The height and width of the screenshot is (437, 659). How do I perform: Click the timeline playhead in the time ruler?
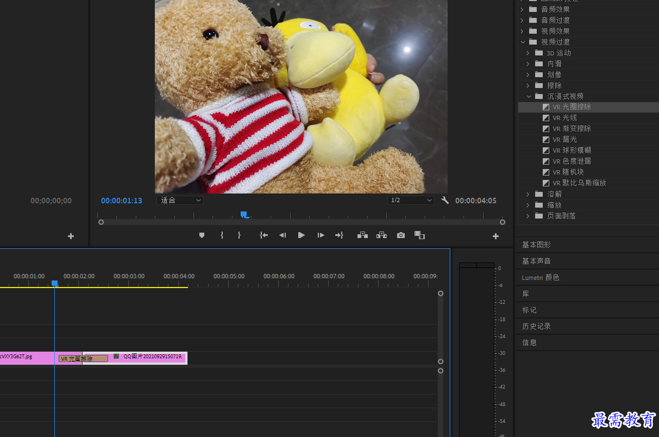[x=54, y=283]
